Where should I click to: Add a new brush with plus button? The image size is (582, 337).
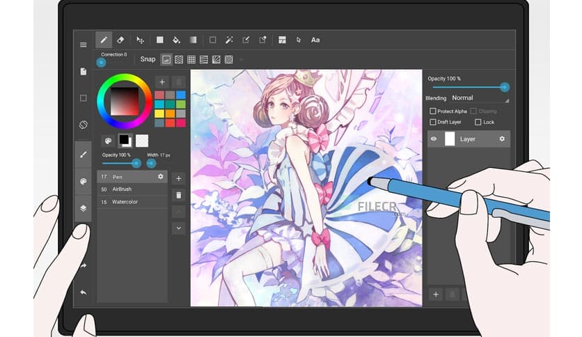(x=178, y=178)
